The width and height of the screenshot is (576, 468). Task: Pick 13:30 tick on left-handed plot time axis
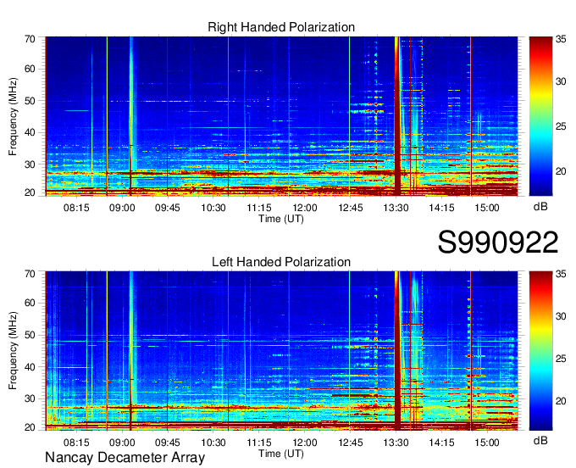tap(396, 443)
